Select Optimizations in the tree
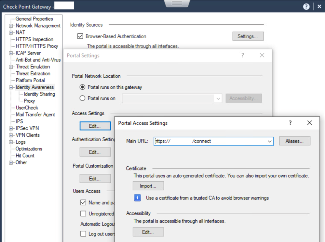 [29, 149]
